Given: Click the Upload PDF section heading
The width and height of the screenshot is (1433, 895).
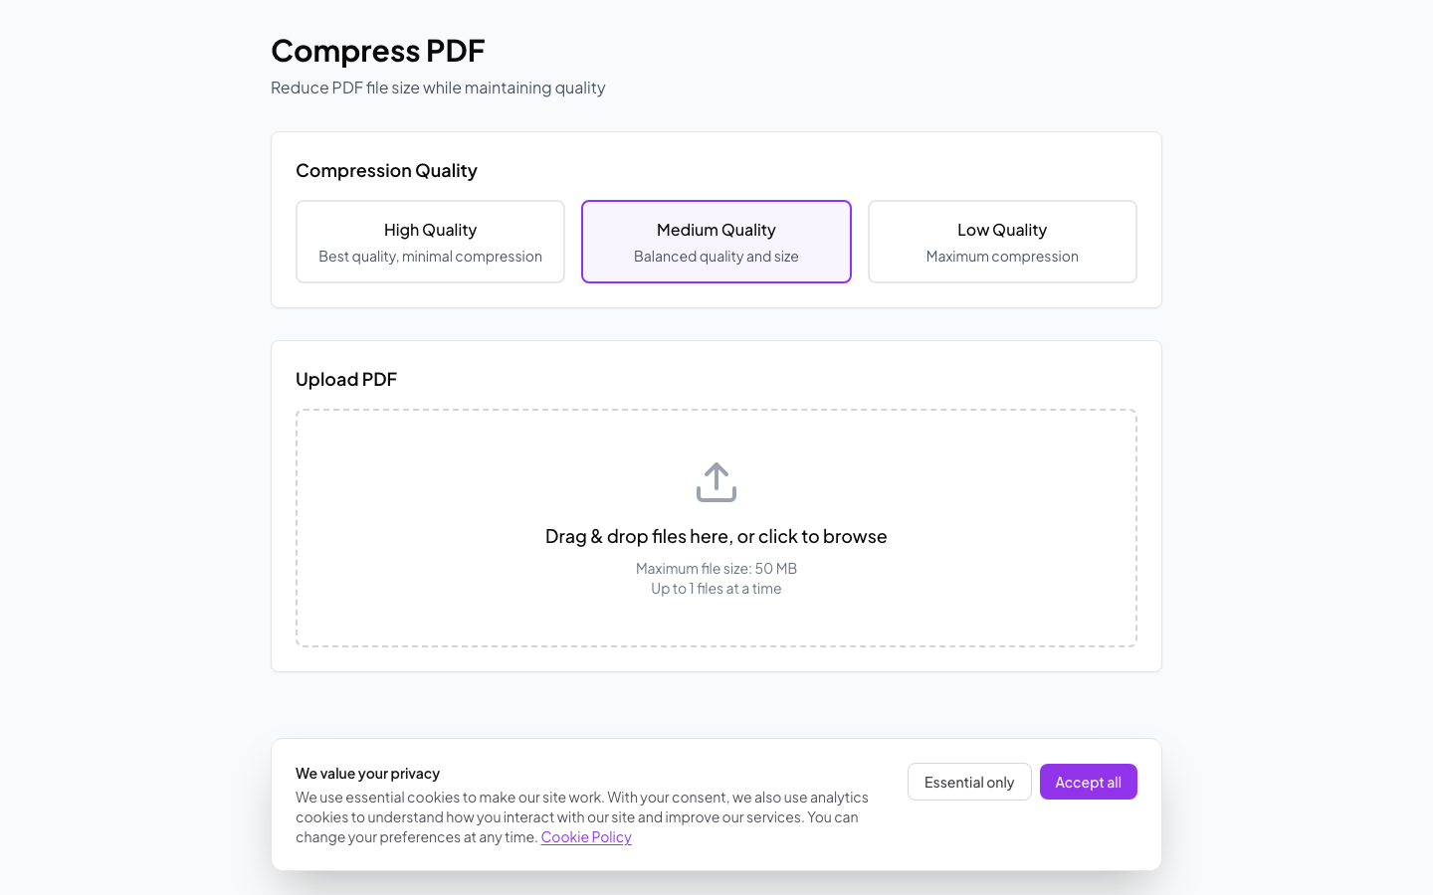Looking at the screenshot, I should 346,379.
